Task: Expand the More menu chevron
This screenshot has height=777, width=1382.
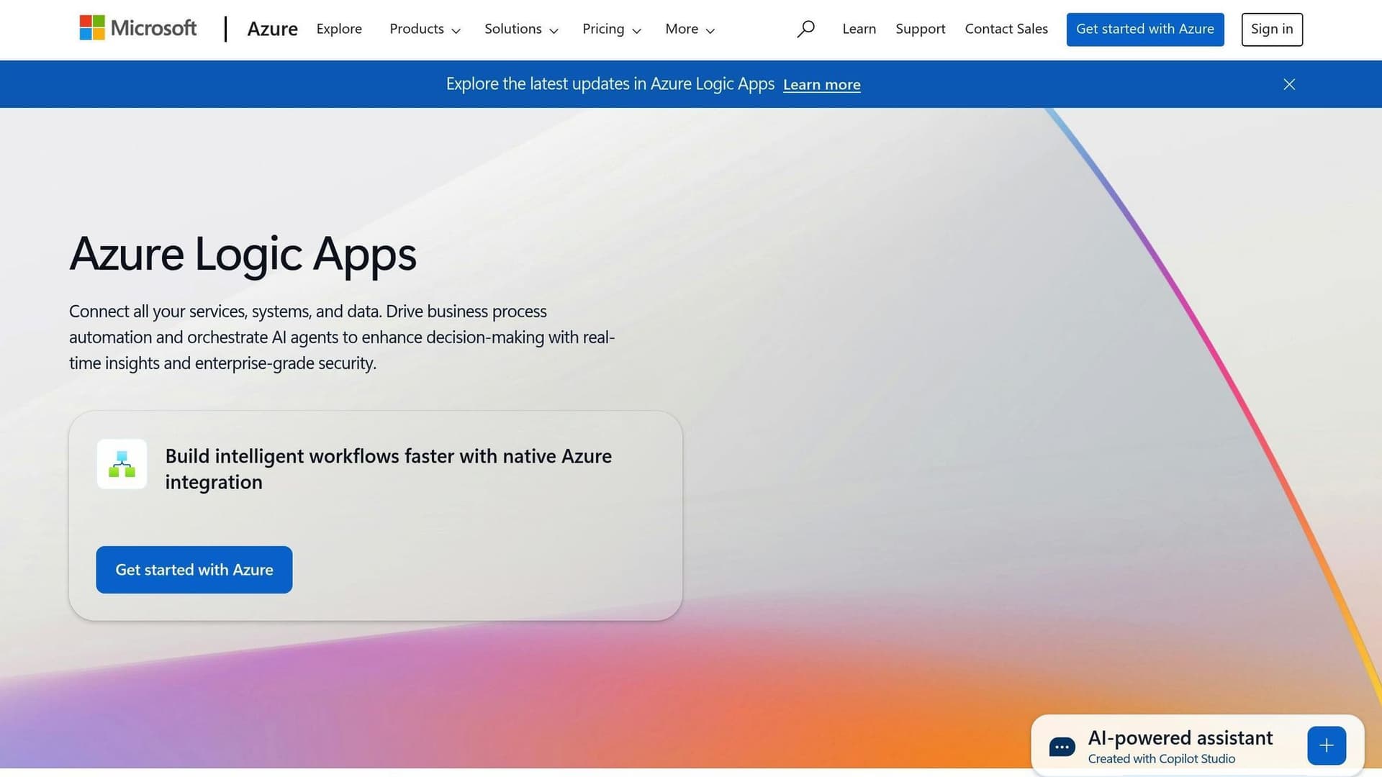Action: coord(713,31)
